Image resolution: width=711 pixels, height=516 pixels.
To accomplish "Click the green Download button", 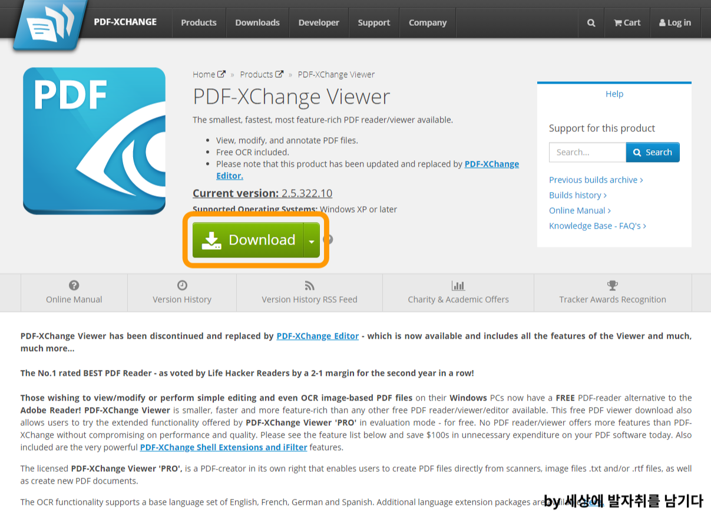I will (x=254, y=240).
